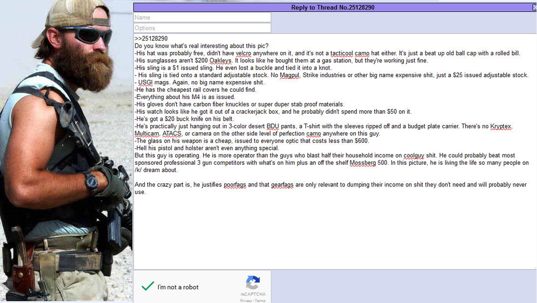537x303 pixels.
Task: Click the underlined word Oakleys
Action: tap(220, 60)
